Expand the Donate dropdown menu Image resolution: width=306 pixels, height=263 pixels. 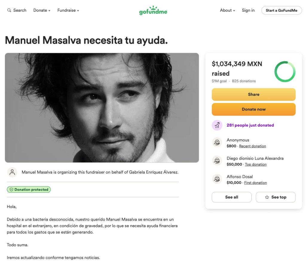coord(42,10)
